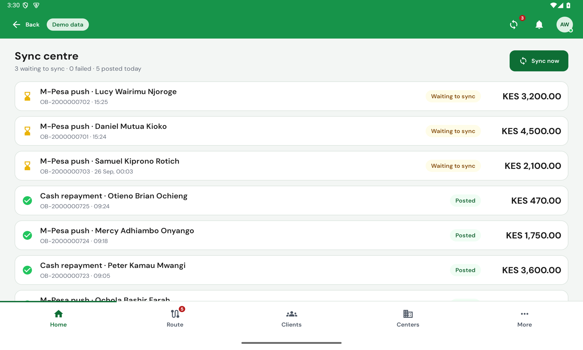Open the More tab
Viewport: 583px width, 350px height.
525,318
